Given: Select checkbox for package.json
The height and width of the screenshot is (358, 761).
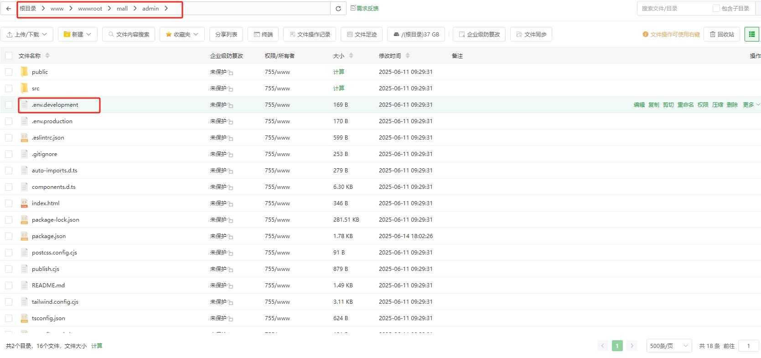Looking at the screenshot, I should click(x=9, y=236).
